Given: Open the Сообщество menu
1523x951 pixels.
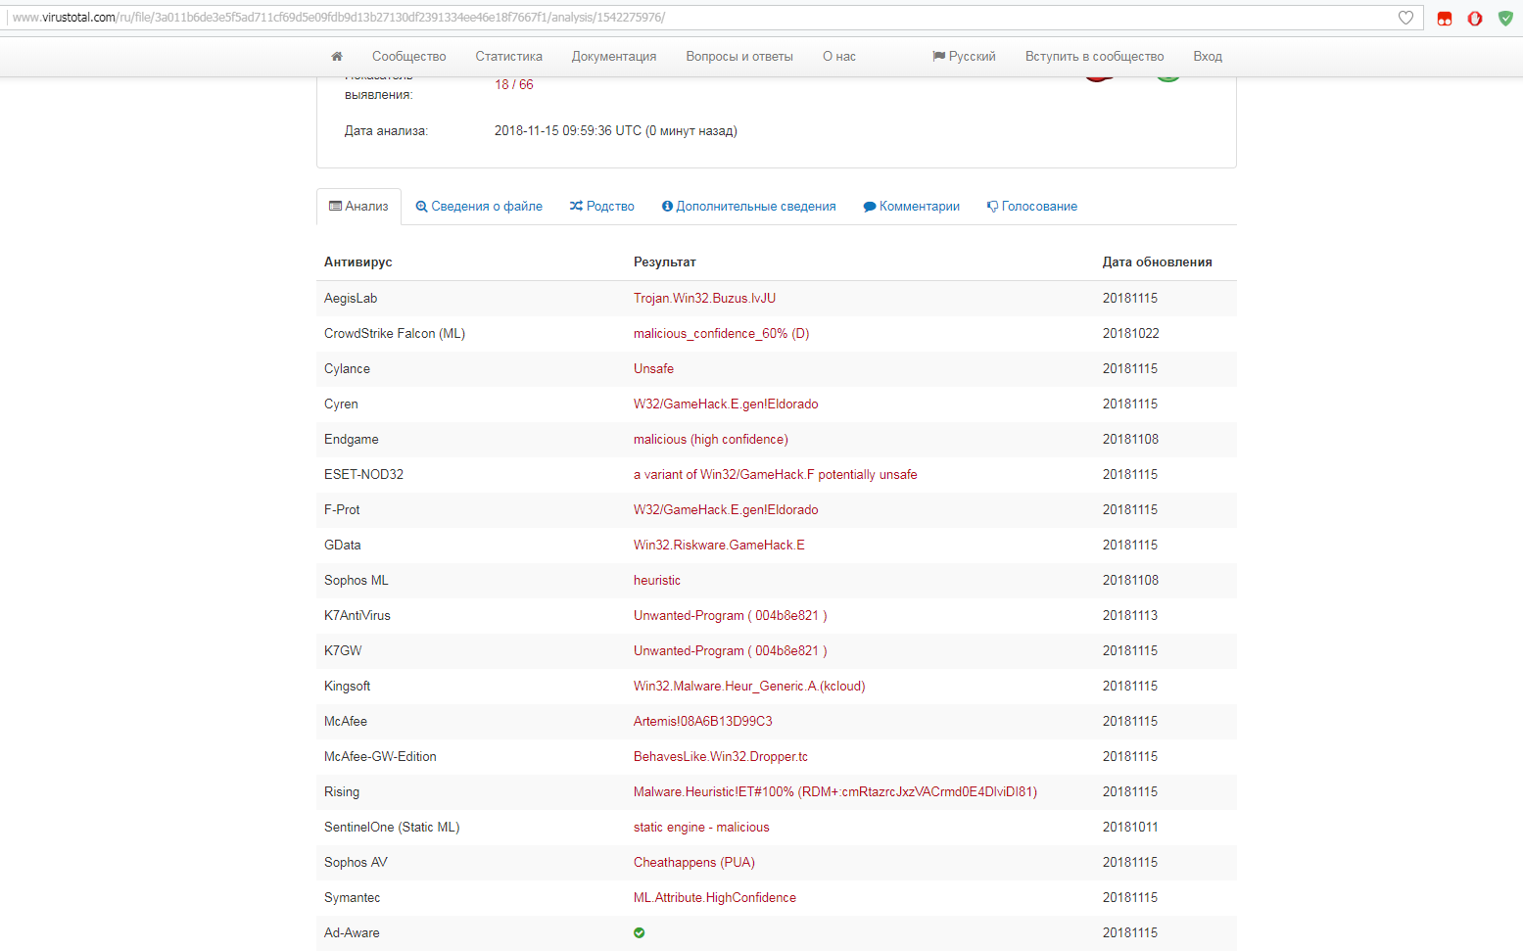Looking at the screenshot, I should 408,57.
